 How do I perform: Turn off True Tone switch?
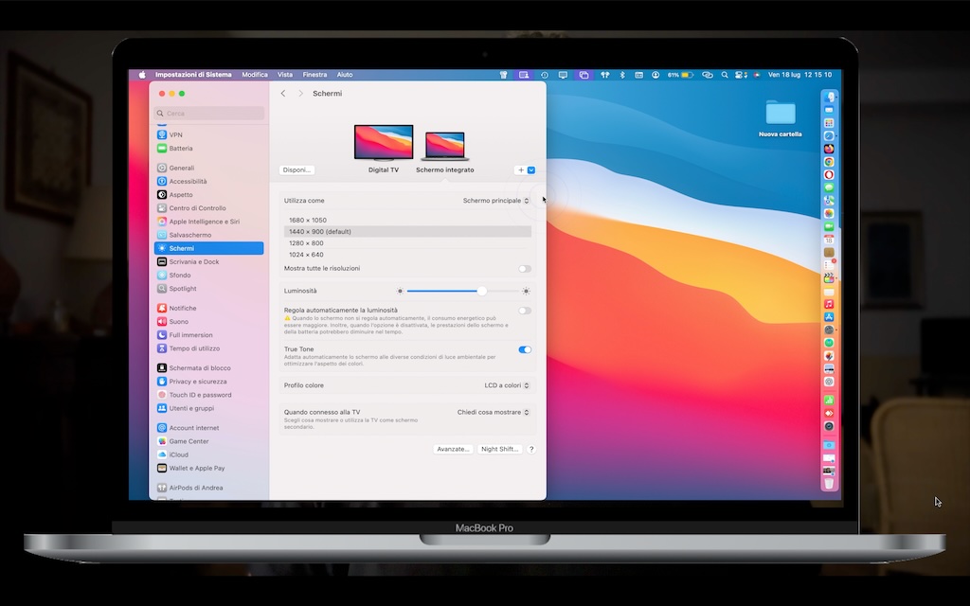tap(525, 350)
